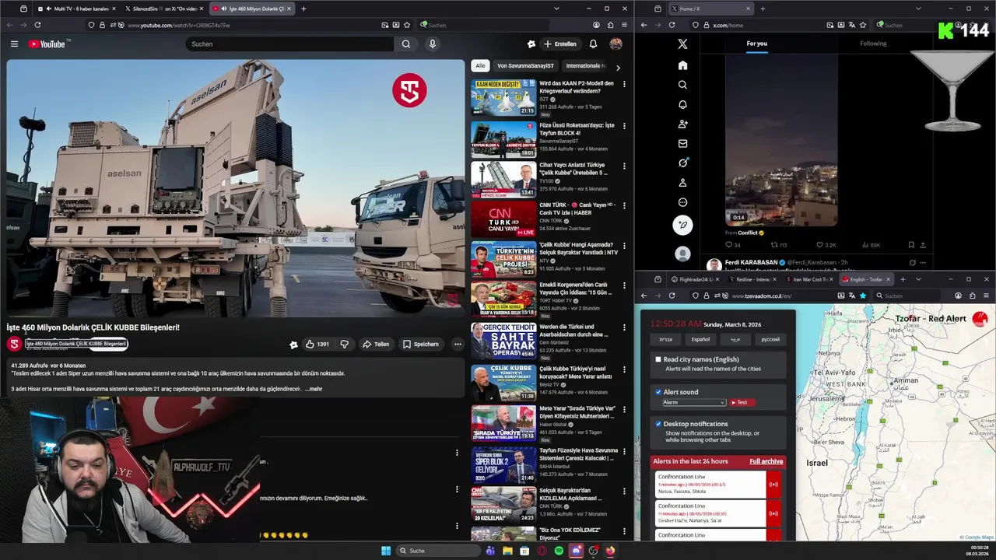Open YouTube notifications bell
Viewport: 996px width, 560px height.
click(593, 44)
